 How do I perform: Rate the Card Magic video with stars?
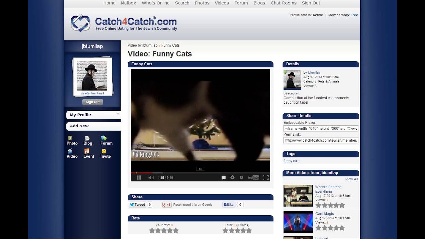330,228
